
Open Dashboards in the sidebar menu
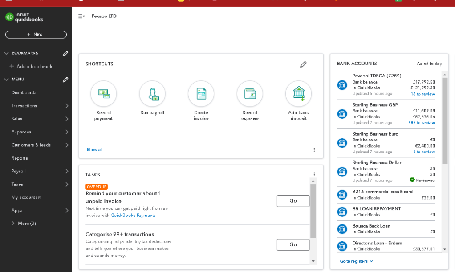pyautogui.click(x=24, y=93)
